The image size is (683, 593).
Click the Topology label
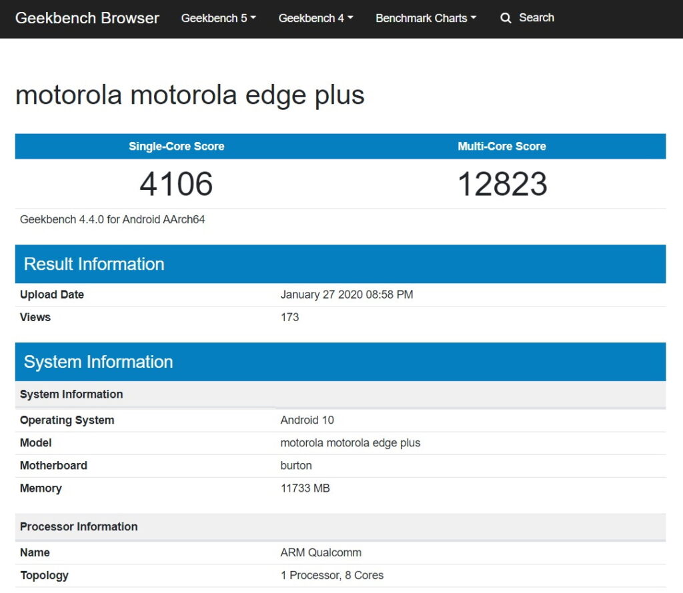[x=44, y=576]
